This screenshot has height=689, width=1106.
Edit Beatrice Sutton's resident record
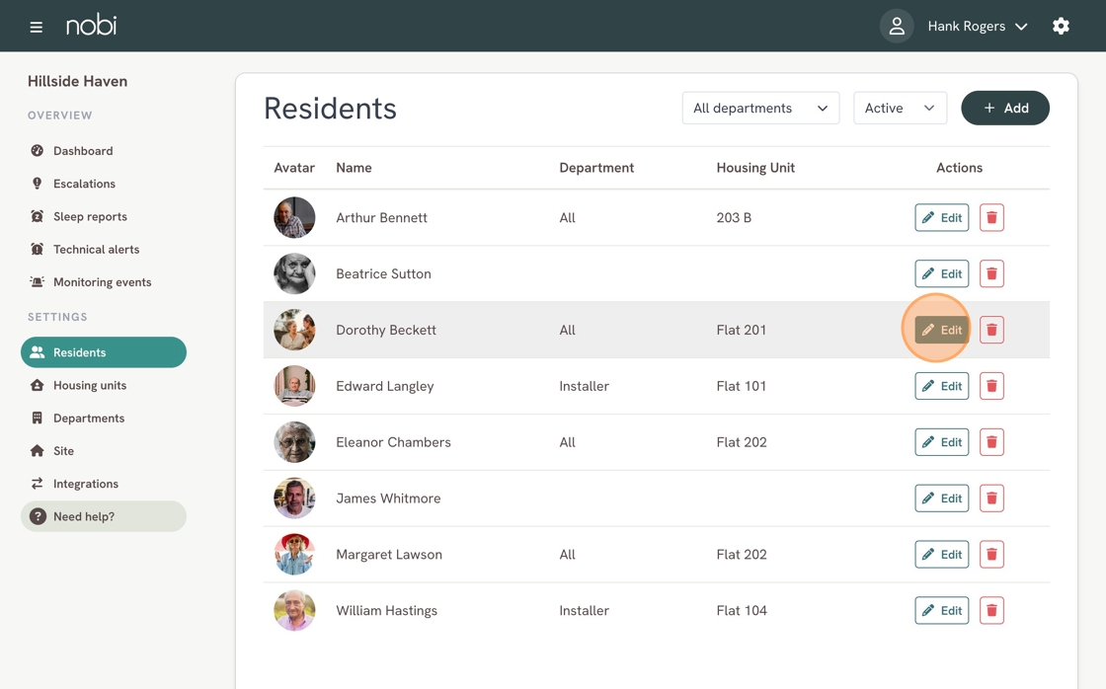pos(941,274)
